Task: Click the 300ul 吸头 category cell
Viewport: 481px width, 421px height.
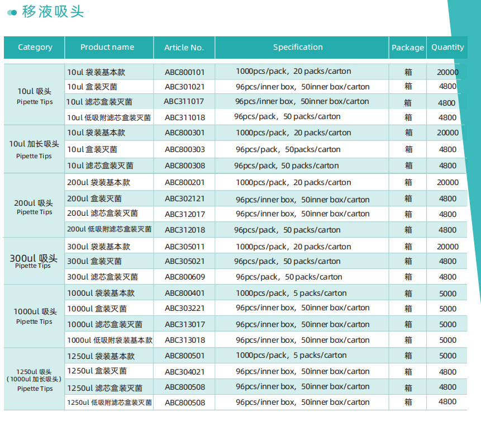Action: point(34,261)
